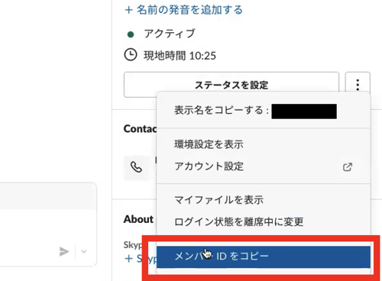Screen dimensions: 382x281
Task: Click the external link icon beside アカウント設定
Action: (348, 167)
